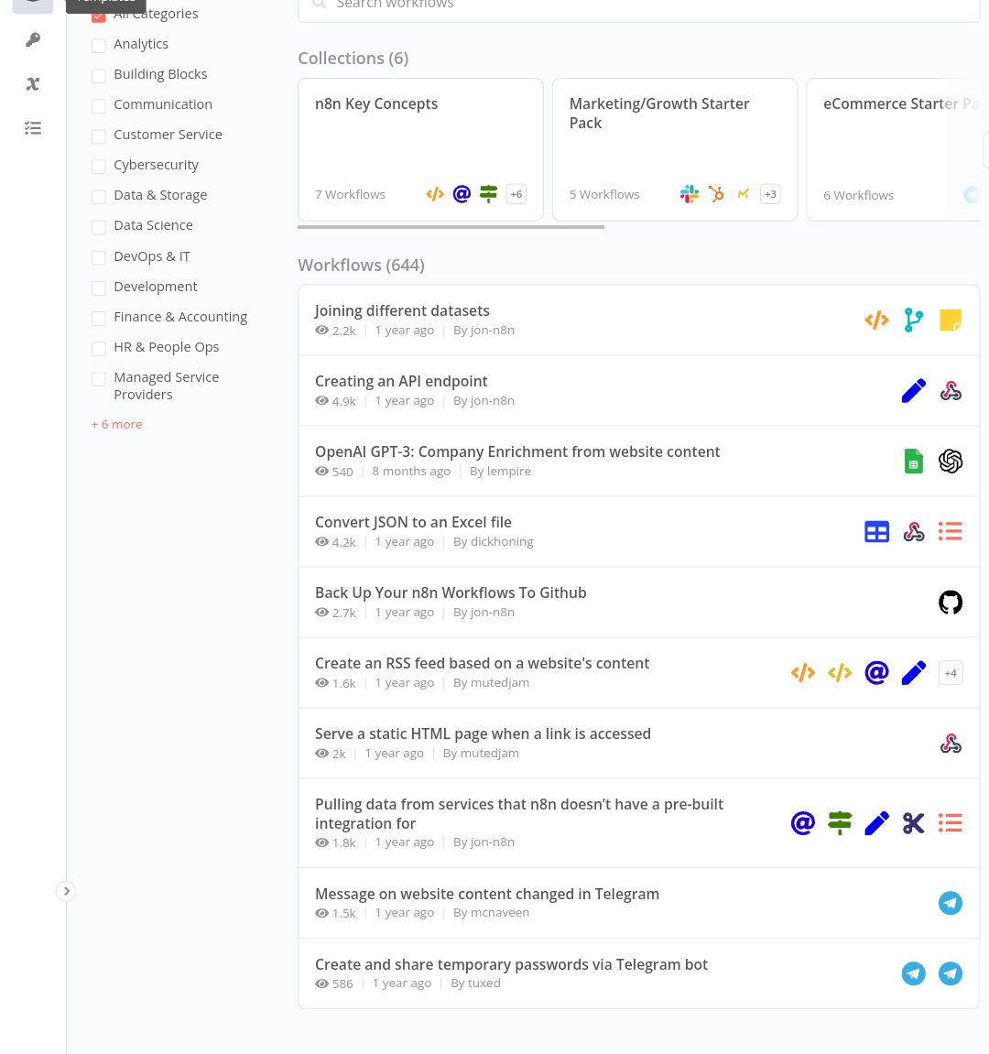Expand +4 nodes on RSS feed workflow
Viewport: 989px width, 1054px height.
[x=951, y=673]
